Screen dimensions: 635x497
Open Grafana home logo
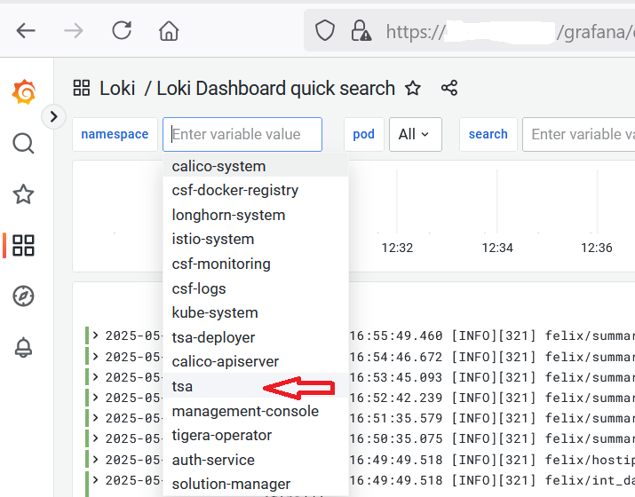[x=24, y=92]
